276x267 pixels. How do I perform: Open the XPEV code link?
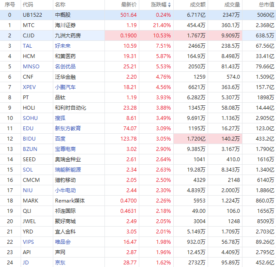pos(29,87)
